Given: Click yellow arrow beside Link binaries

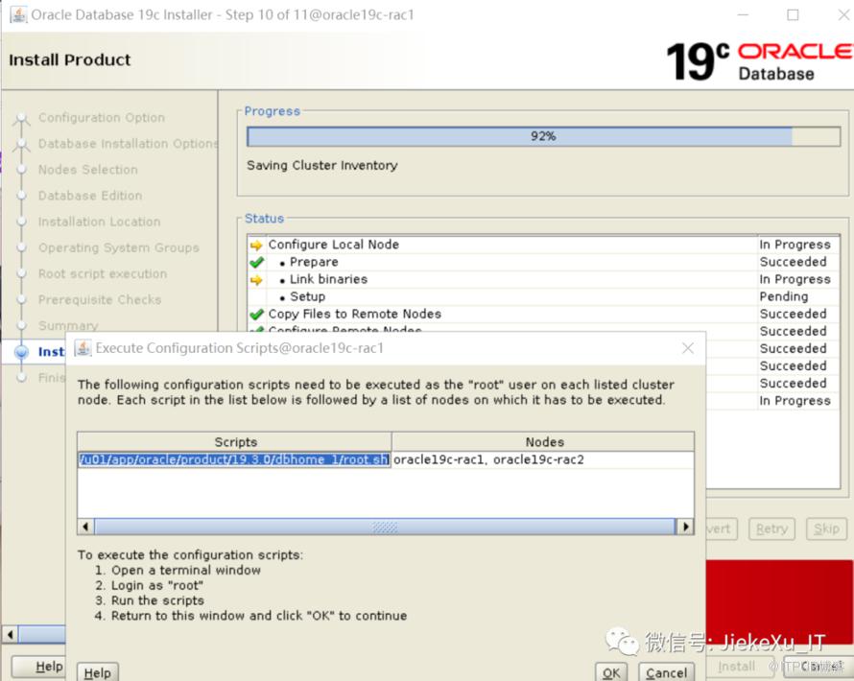Looking at the screenshot, I should coord(256,279).
